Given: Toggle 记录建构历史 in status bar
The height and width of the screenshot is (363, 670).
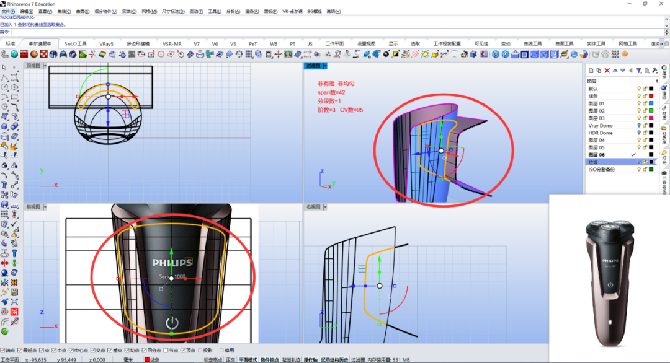Looking at the screenshot, I should (334, 360).
